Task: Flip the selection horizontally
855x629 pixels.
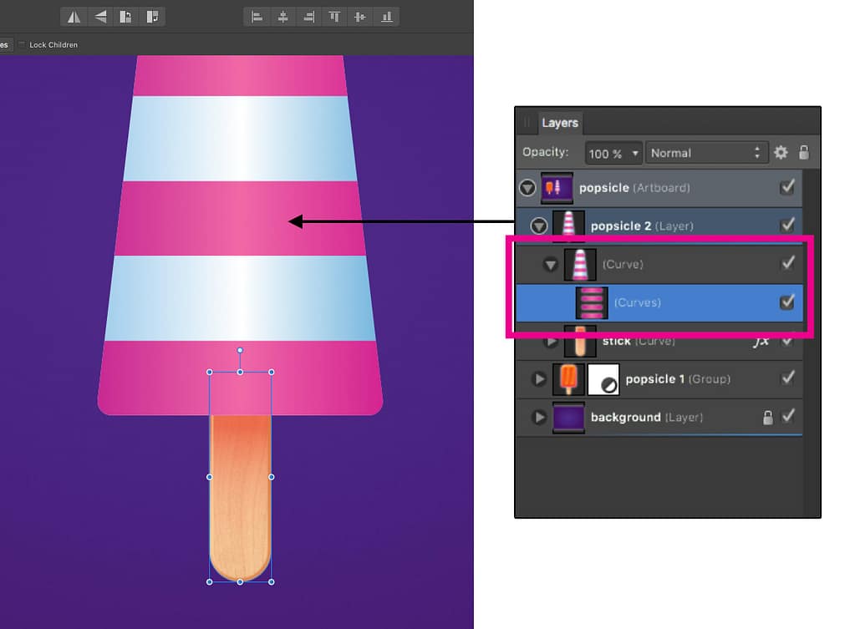Action: tap(74, 17)
